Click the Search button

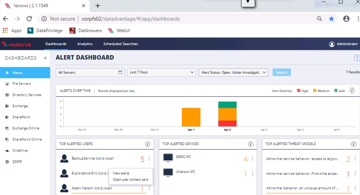[282, 73]
